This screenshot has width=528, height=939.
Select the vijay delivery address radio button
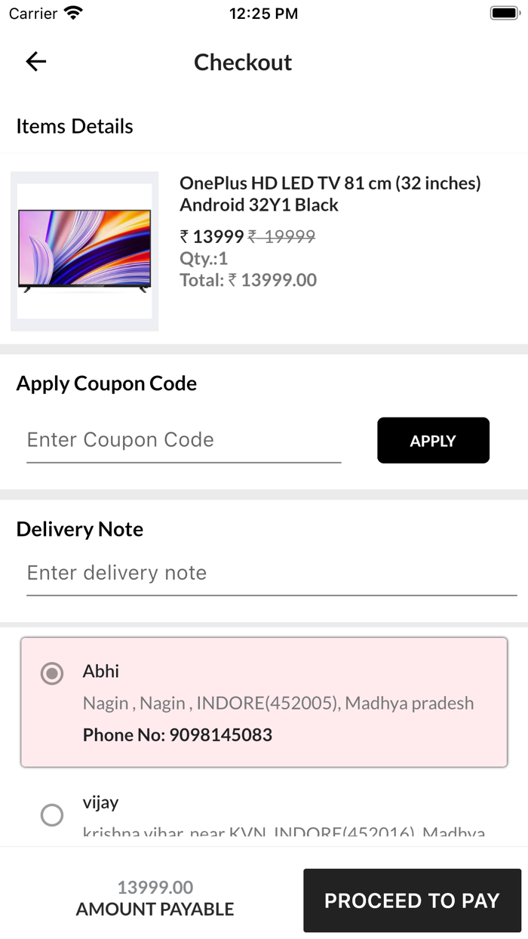tap(52, 814)
